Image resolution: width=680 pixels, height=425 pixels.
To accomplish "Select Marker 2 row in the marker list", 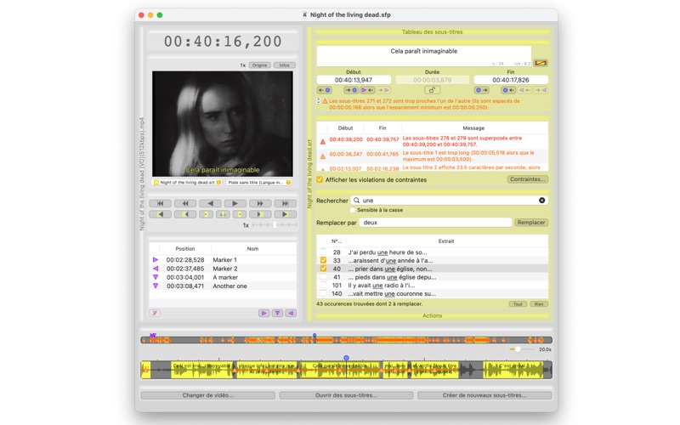I will click(223, 269).
